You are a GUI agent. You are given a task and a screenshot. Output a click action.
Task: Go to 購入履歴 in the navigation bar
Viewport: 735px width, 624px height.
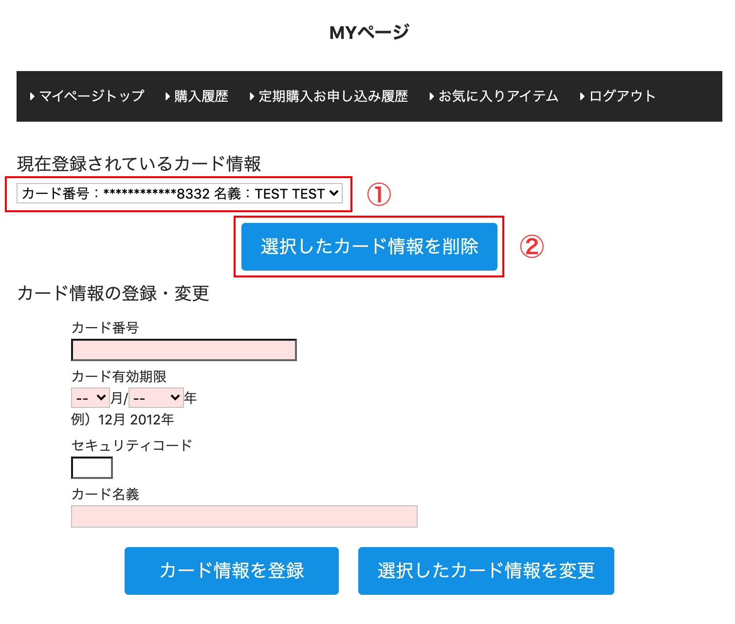tap(201, 96)
